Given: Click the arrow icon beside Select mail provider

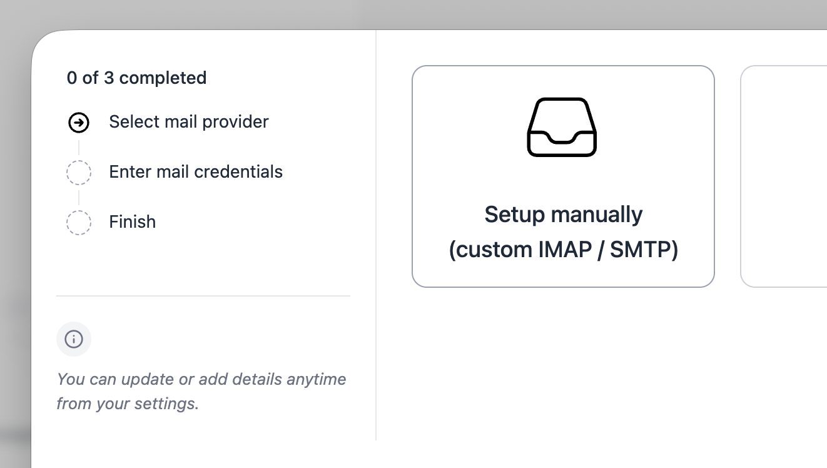Looking at the screenshot, I should [79, 123].
